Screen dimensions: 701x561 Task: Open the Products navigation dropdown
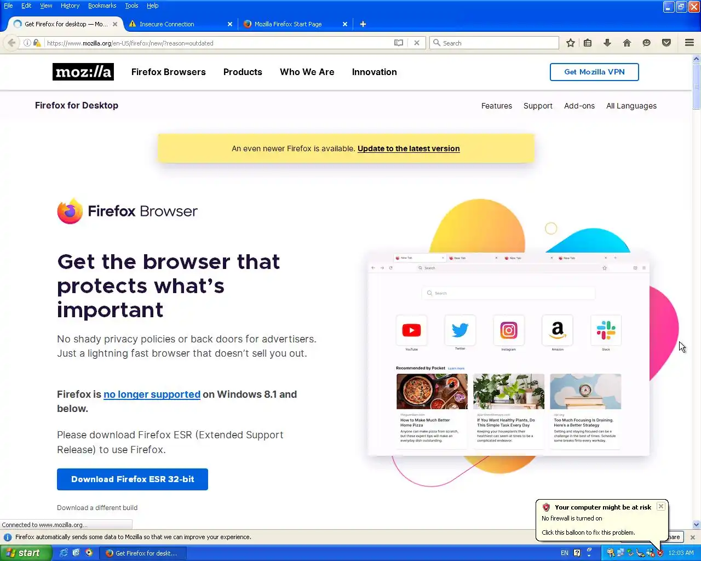pos(243,72)
